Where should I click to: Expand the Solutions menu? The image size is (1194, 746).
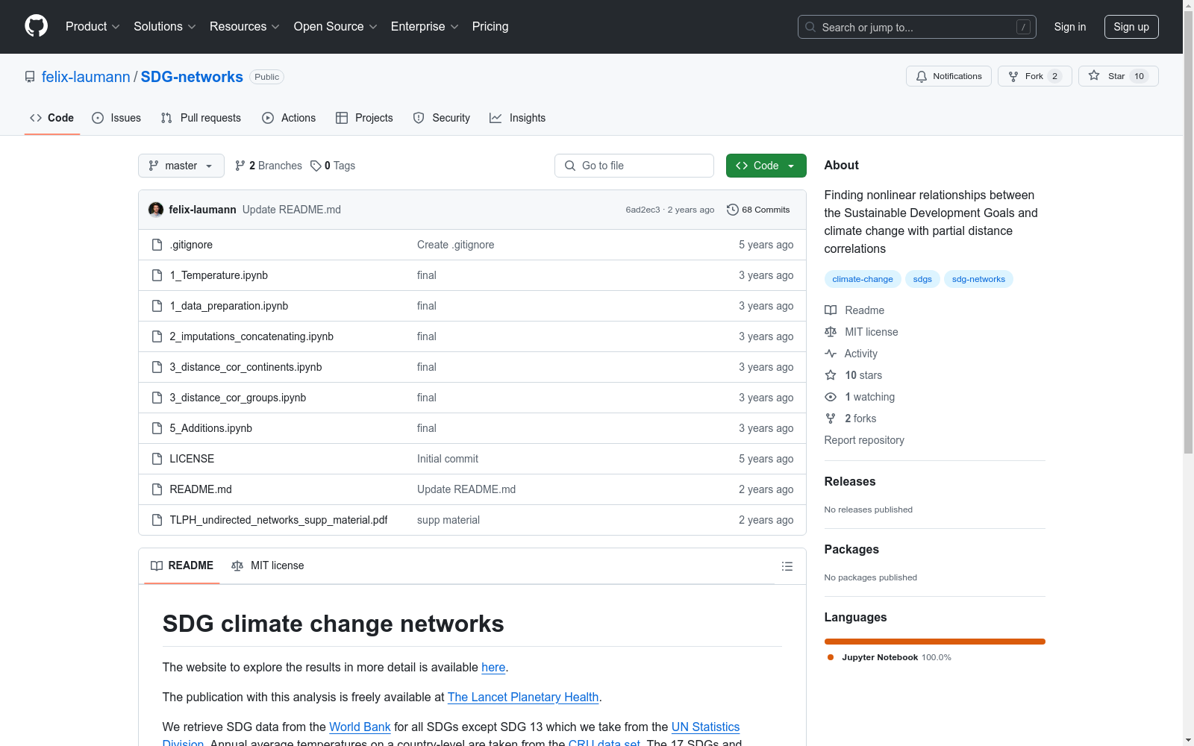pyautogui.click(x=164, y=27)
